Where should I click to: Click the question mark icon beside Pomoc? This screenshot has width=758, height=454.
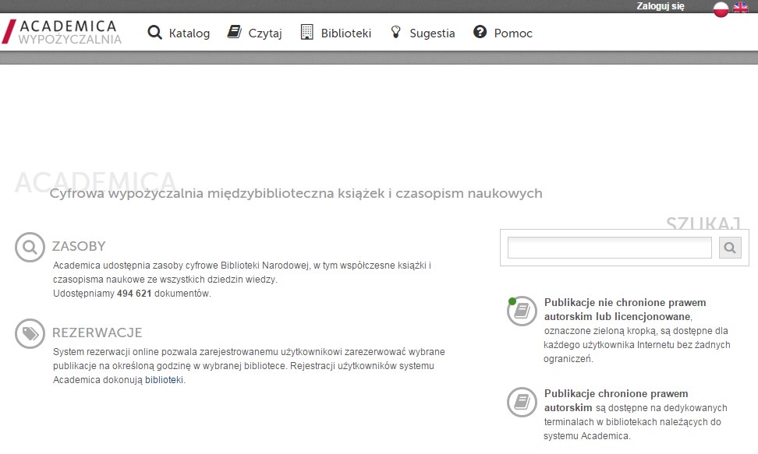[x=480, y=32]
